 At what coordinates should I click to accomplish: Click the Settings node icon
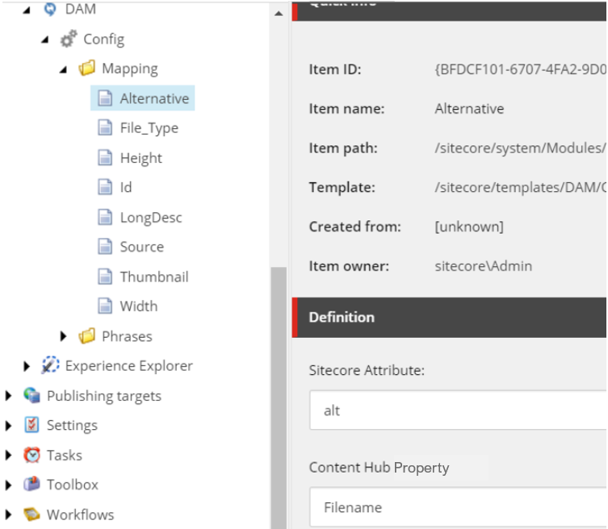point(32,425)
